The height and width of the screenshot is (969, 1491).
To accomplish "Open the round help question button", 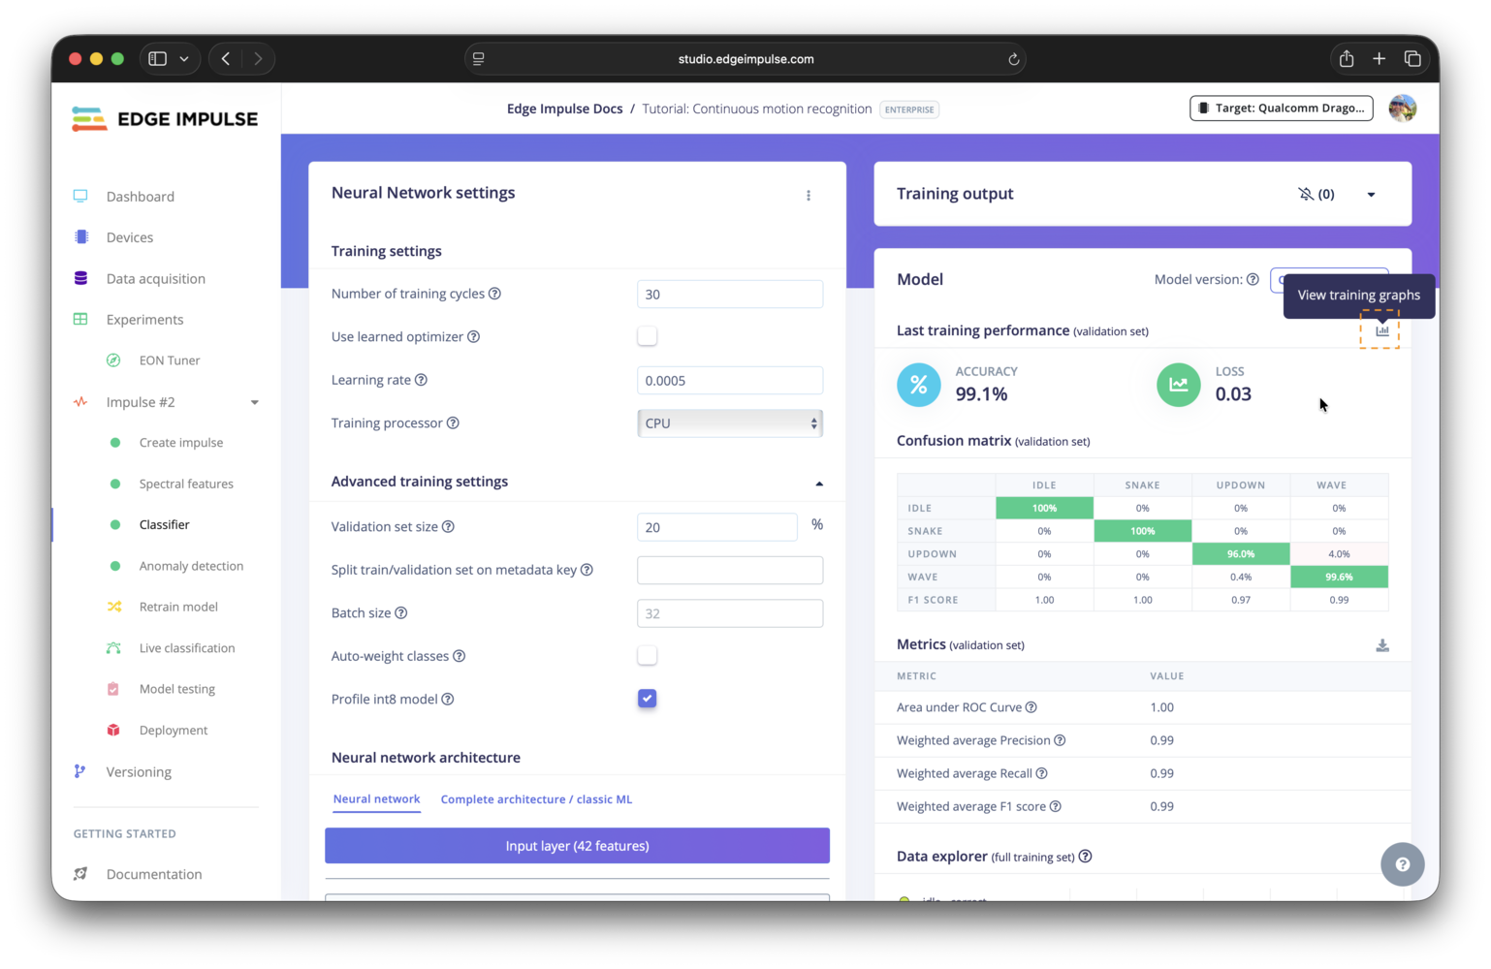I will pos(1402,864).
